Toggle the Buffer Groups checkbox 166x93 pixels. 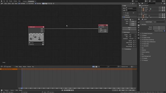[134, 43]
